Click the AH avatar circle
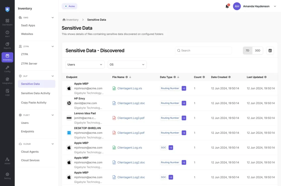The height and width of the screenshot is (186, 281). click(x=237, y=6)
